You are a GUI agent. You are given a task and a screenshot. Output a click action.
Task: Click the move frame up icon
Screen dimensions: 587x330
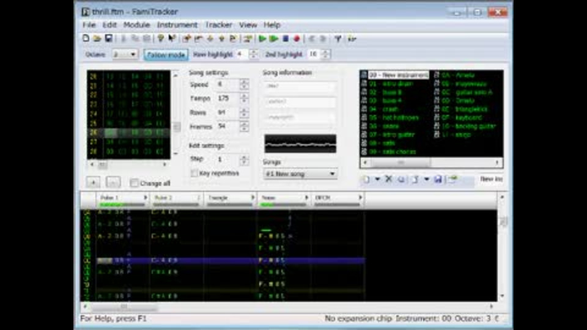[221, 38]
